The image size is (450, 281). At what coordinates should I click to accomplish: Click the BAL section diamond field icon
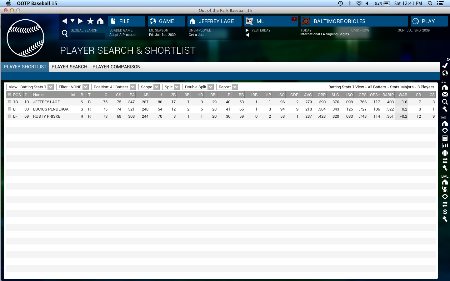click(x=445, y=197)
